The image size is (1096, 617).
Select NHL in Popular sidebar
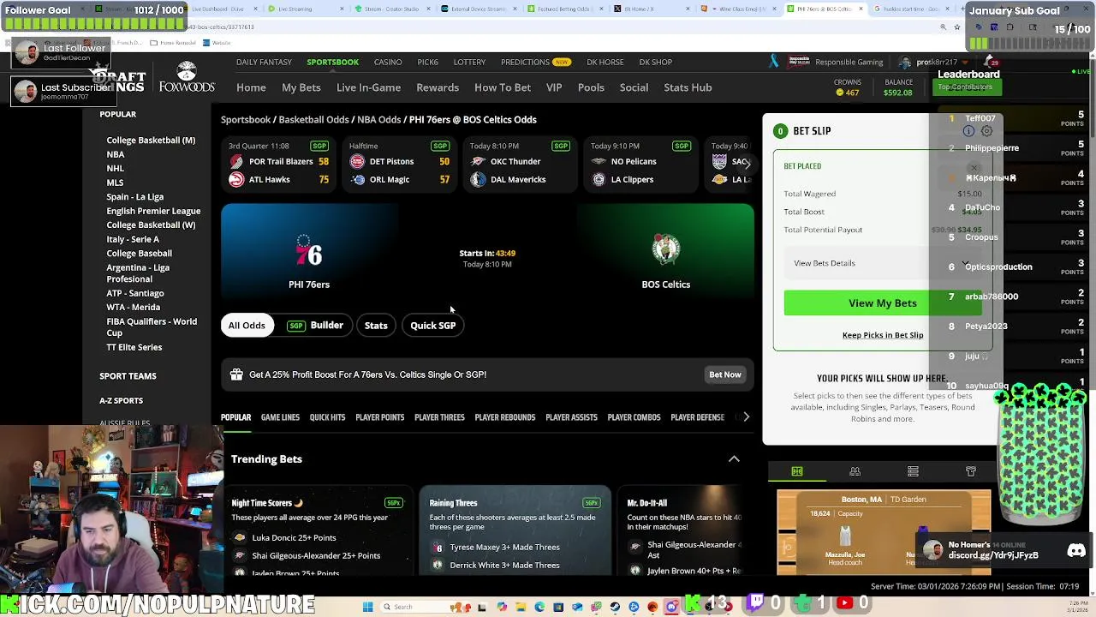[x=116, y=169]
